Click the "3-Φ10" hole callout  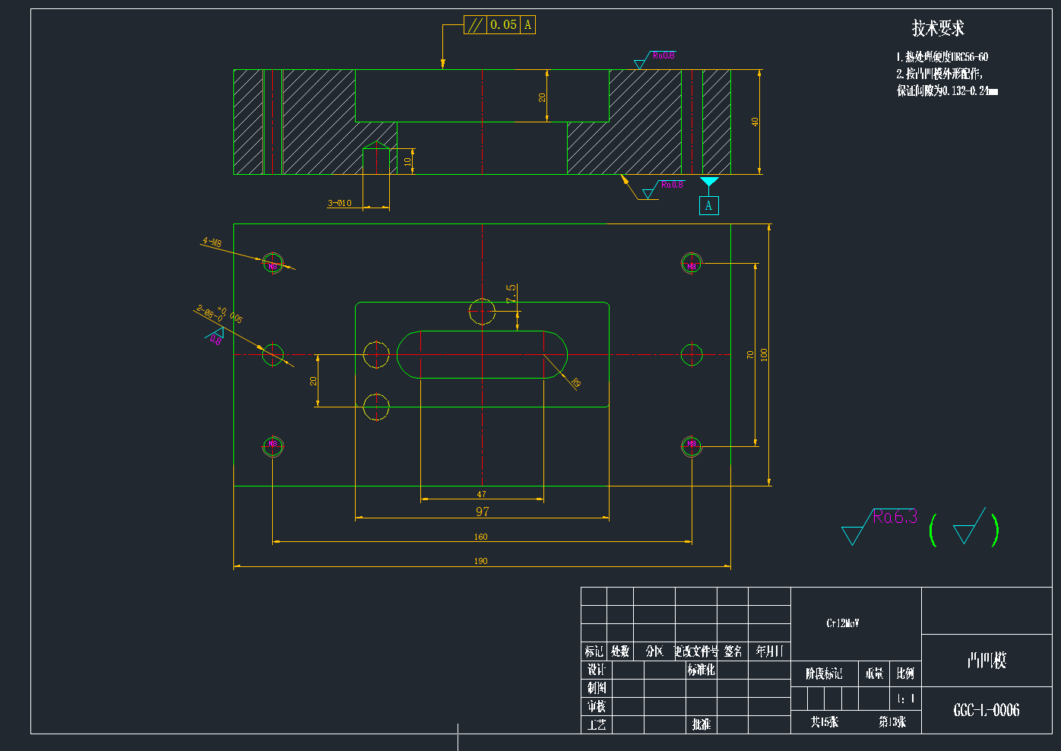340,203
